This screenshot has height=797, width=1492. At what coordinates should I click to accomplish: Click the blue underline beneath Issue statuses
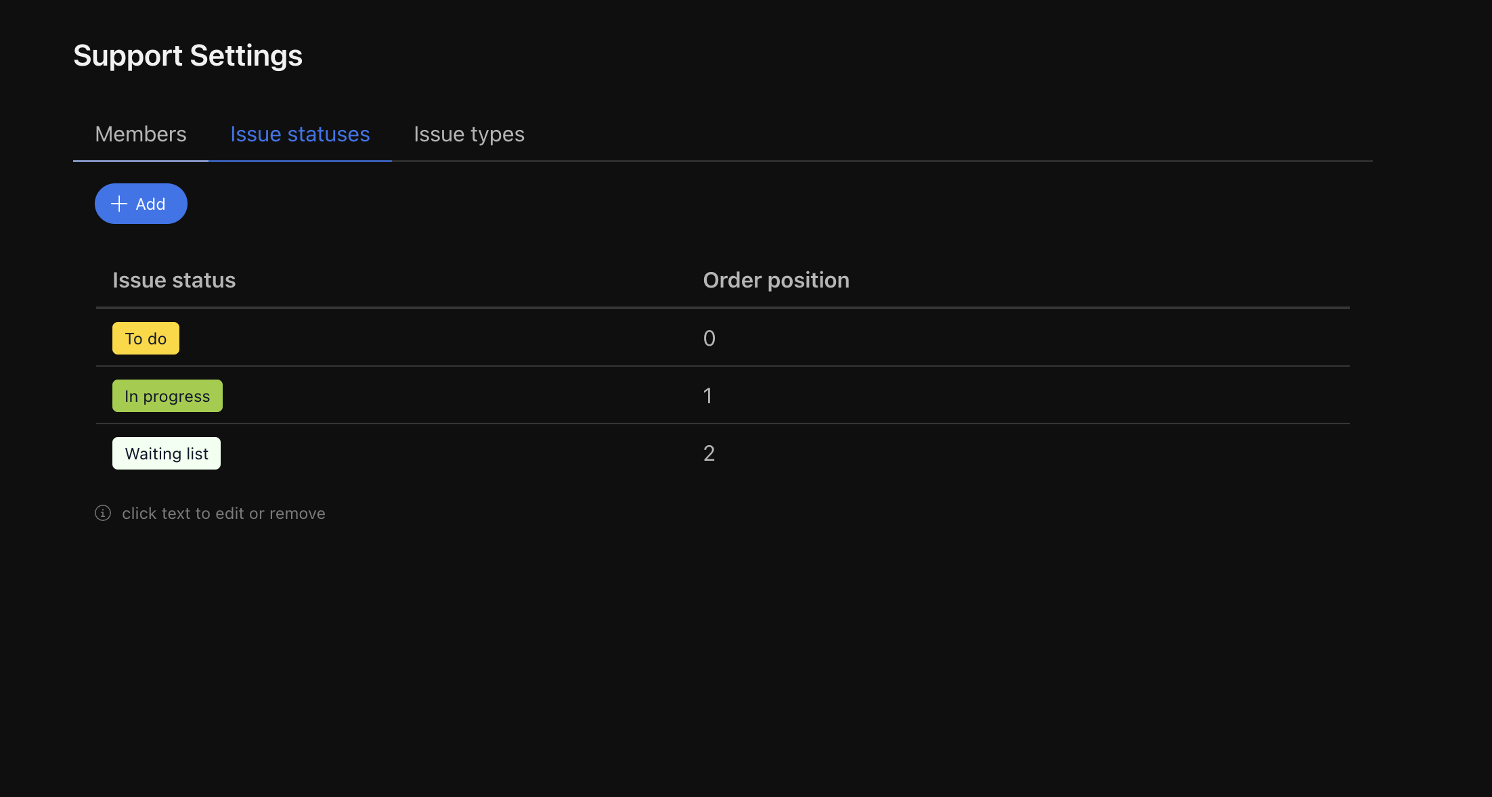(x=300, y=160)
